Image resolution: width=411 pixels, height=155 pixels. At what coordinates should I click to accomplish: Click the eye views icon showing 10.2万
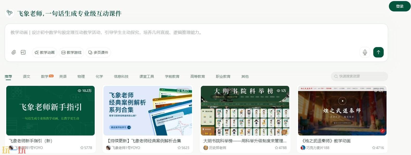(x=79, y=91)
